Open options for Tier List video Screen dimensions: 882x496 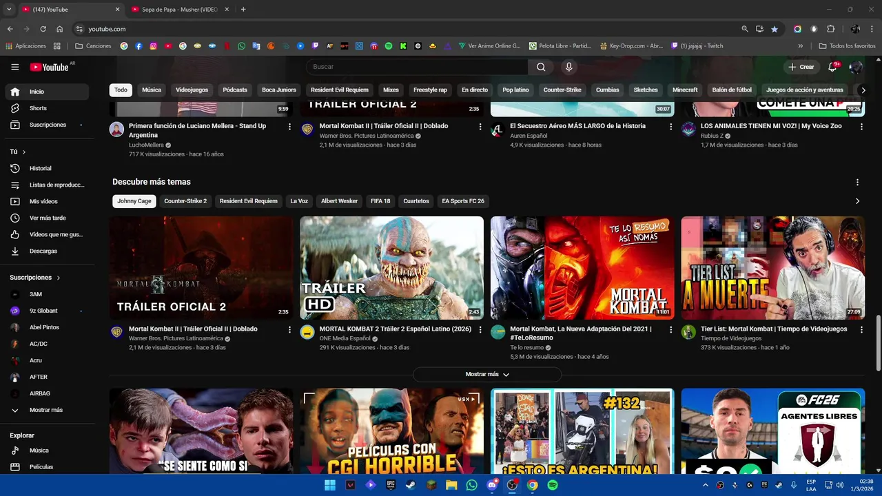click(861, 329)
